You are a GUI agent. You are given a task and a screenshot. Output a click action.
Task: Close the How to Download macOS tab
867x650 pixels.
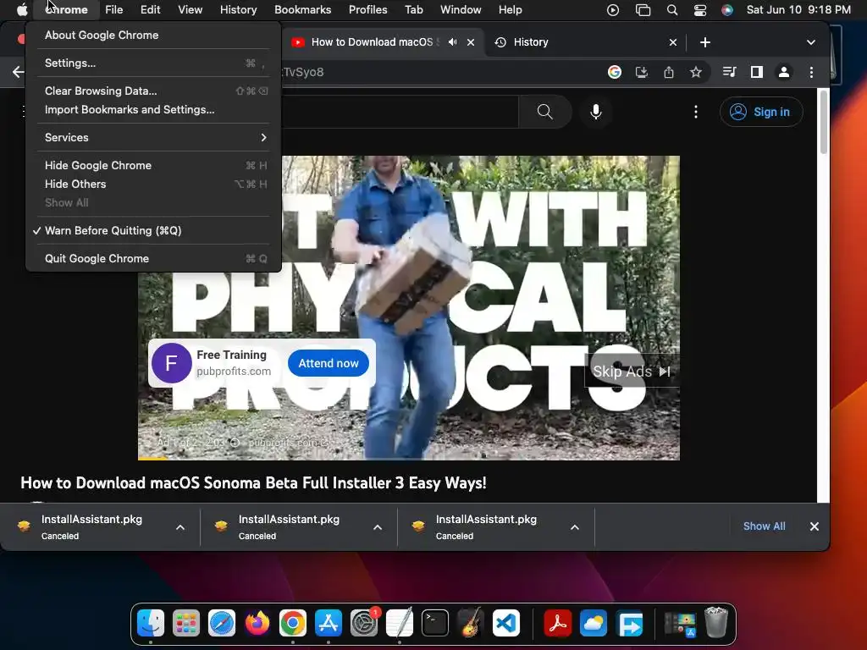(471, 42)
